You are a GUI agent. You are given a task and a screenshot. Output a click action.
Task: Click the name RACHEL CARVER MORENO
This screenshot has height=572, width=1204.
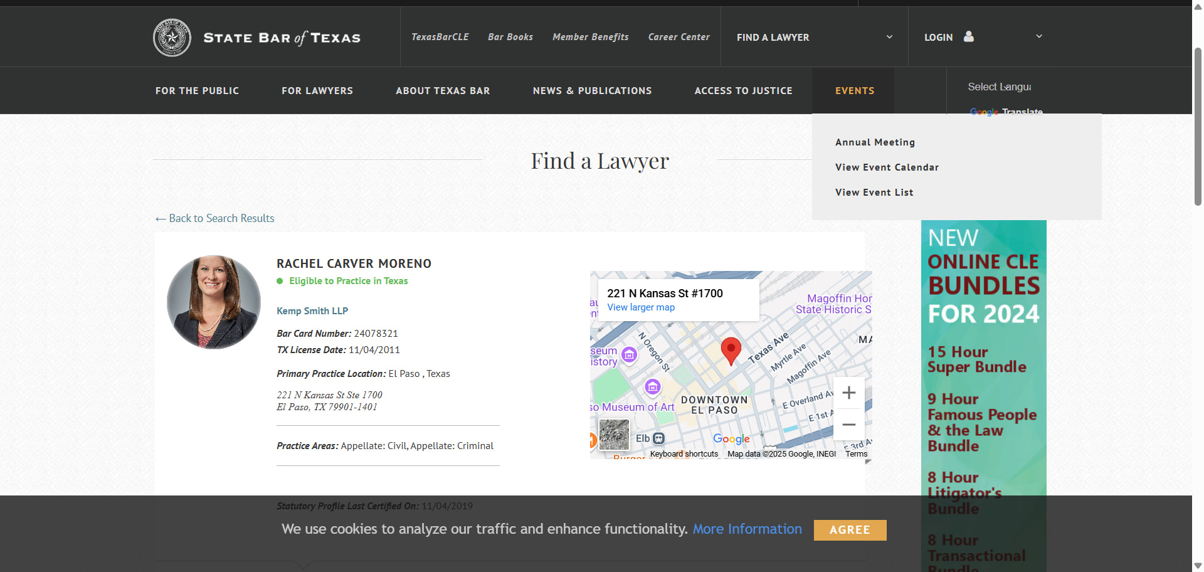pyautogui.click(x=354, y=264)
